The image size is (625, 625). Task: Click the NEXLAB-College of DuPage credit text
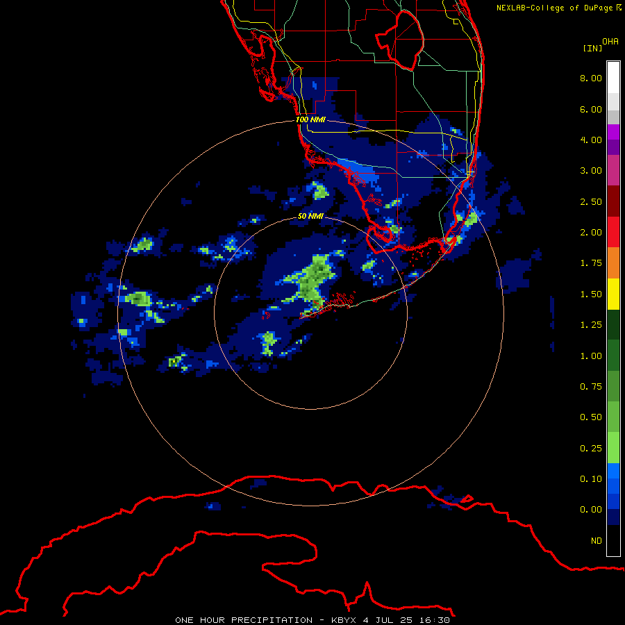click(554, 8)
